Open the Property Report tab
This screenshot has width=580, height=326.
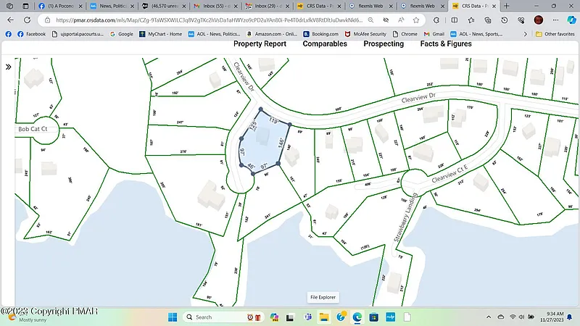pos(260,44)
